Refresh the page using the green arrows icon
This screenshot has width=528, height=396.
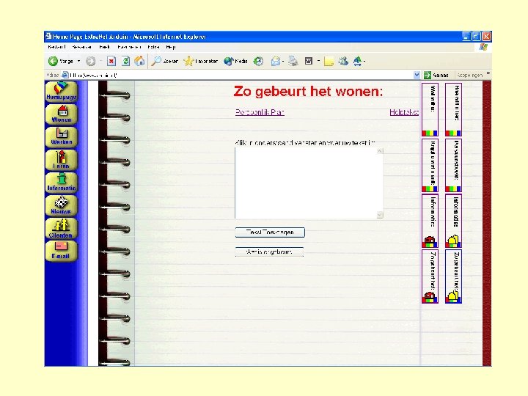(x=125, y=61)
